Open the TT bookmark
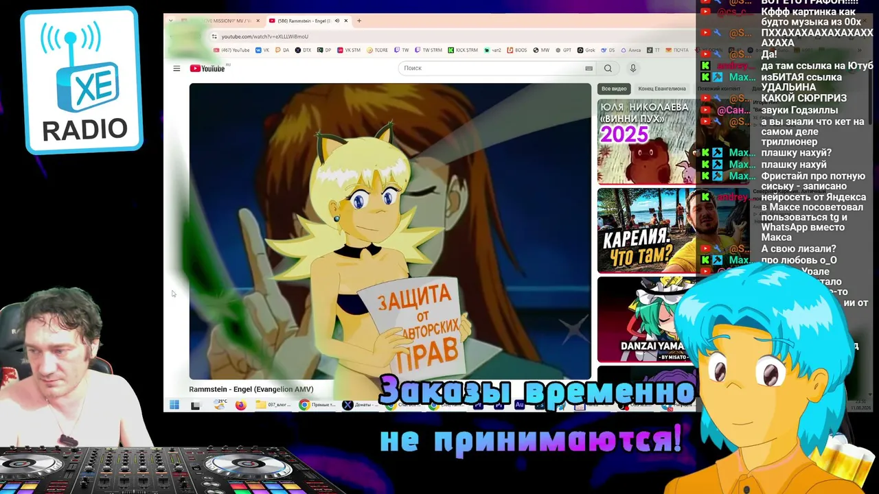 (653, 50)
